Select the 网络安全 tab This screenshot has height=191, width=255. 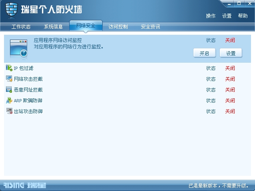coord(86,26)
